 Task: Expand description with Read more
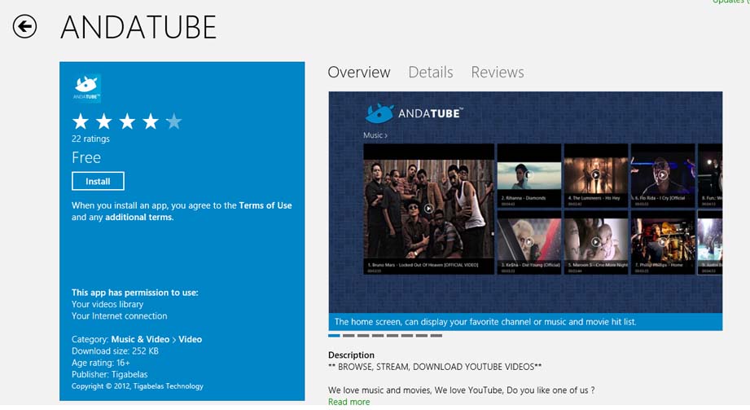click(349, 402)
